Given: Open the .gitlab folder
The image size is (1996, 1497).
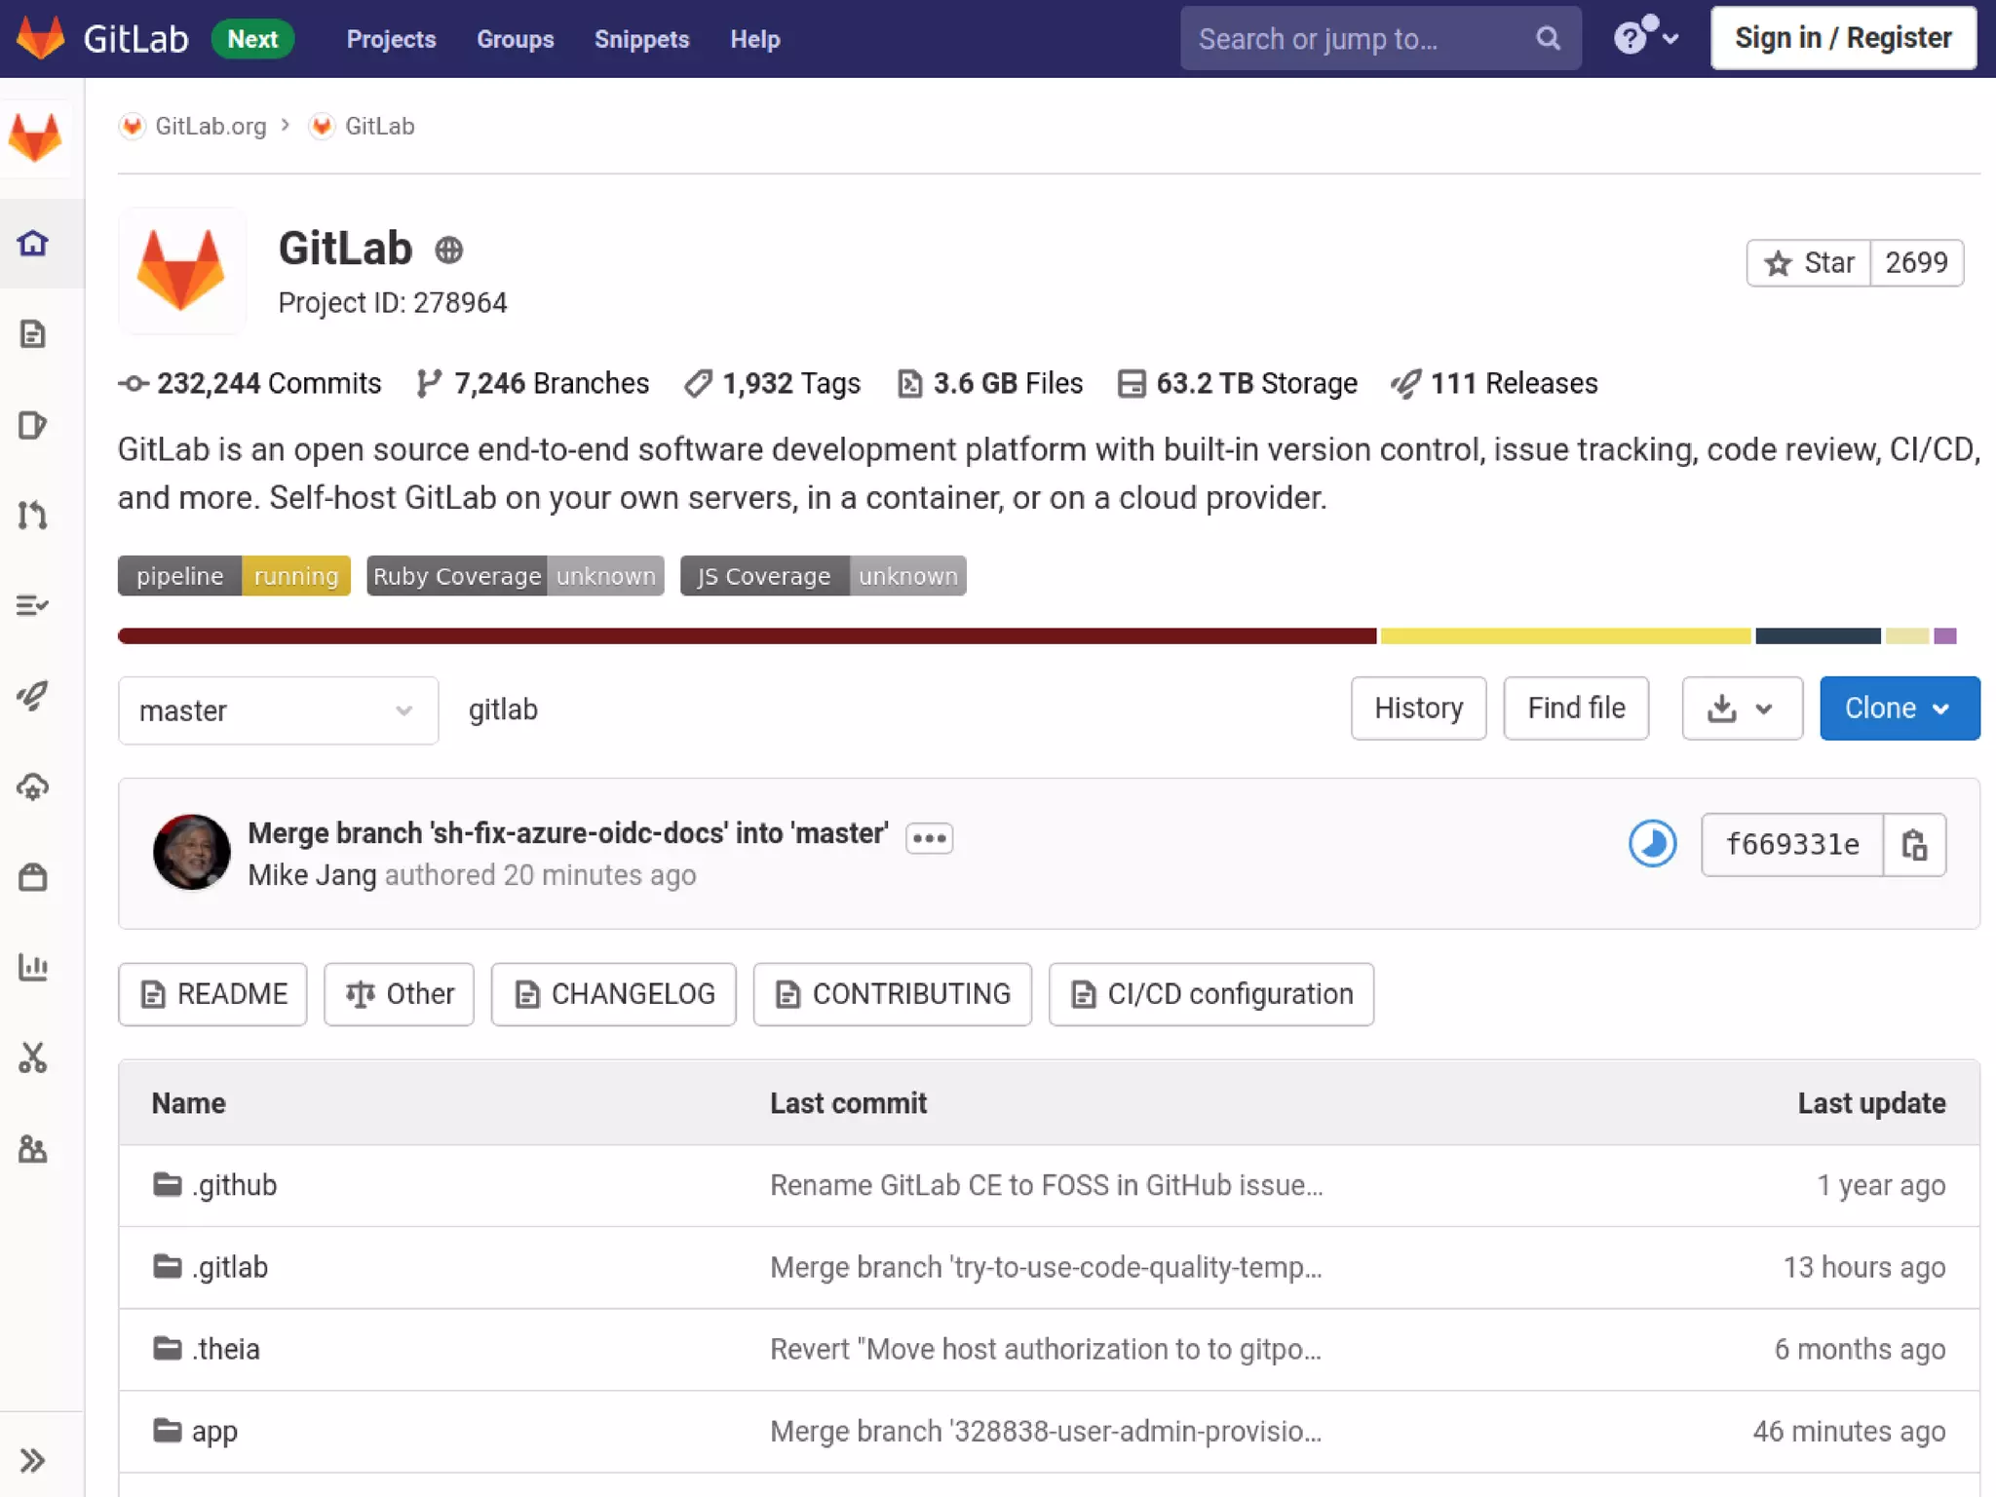Looking at the screenshot, I should [230, 1267].
